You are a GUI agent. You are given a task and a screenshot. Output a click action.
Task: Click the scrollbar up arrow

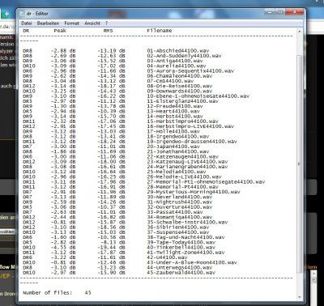(x=299, y=32)
